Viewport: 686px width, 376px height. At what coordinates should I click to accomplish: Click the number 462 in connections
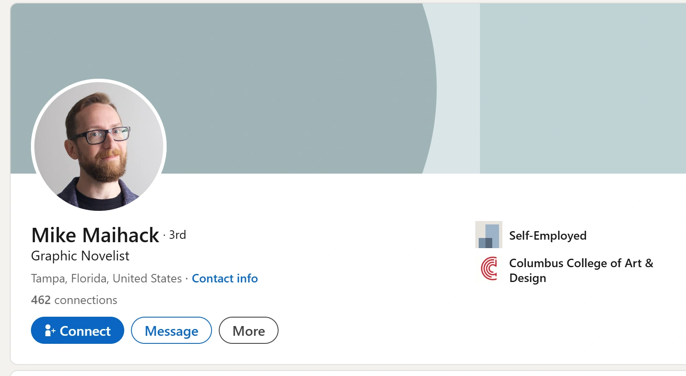(41, 300)
